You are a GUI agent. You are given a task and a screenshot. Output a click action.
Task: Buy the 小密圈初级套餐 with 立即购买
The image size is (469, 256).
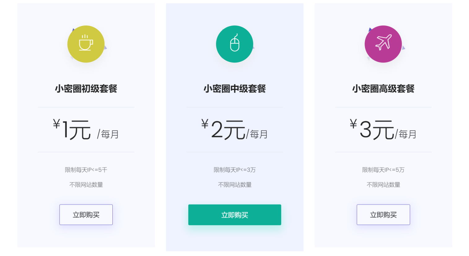(86, 215)
